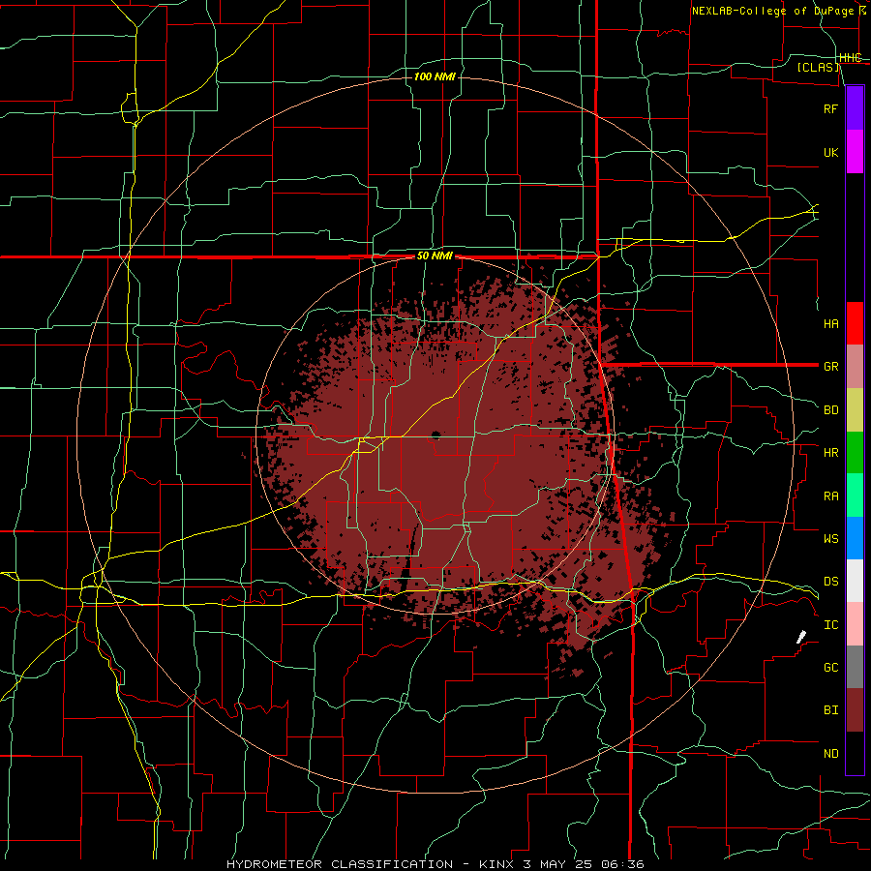Click the BD legend label

[830, 410]
